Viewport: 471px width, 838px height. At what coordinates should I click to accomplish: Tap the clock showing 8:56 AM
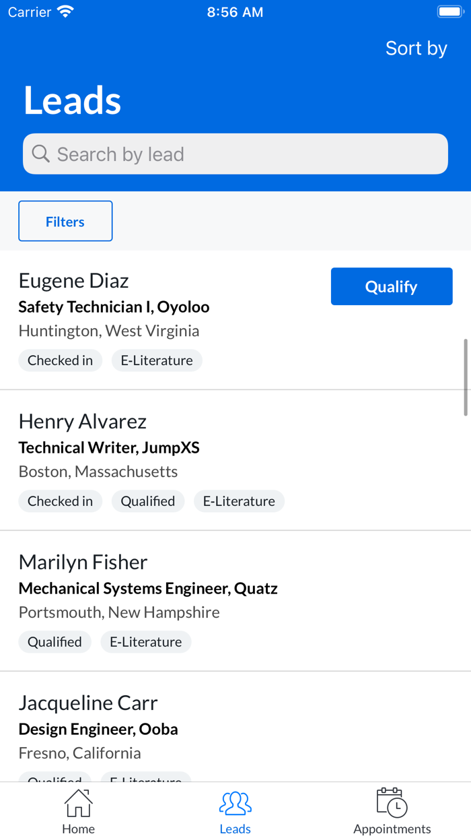pyautogui.click(x=235, y=11)
